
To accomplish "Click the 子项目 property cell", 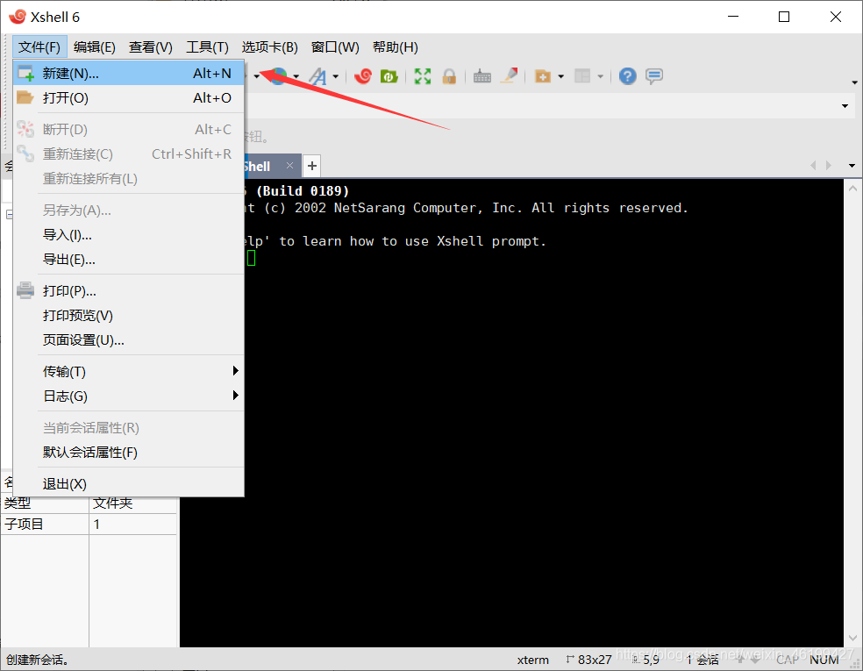I will point(45,524).
